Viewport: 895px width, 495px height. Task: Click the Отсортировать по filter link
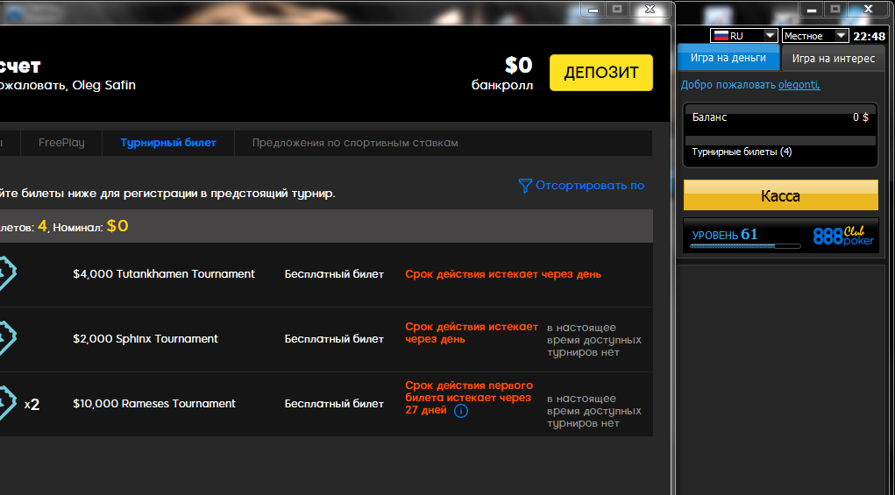pos(590,186)
